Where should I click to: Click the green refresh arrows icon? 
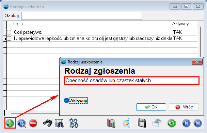(x=172, y=123)
